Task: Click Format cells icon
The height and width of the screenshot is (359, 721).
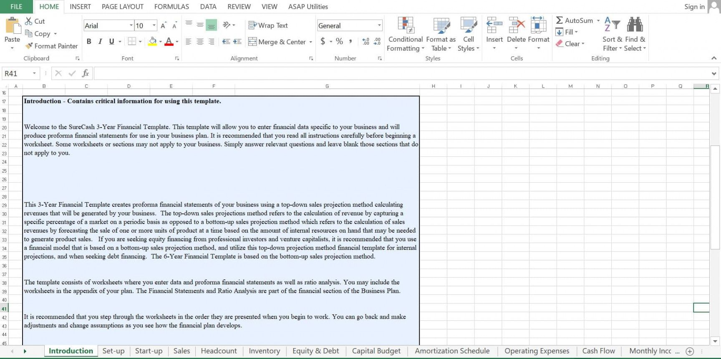Action: (538, 25)
